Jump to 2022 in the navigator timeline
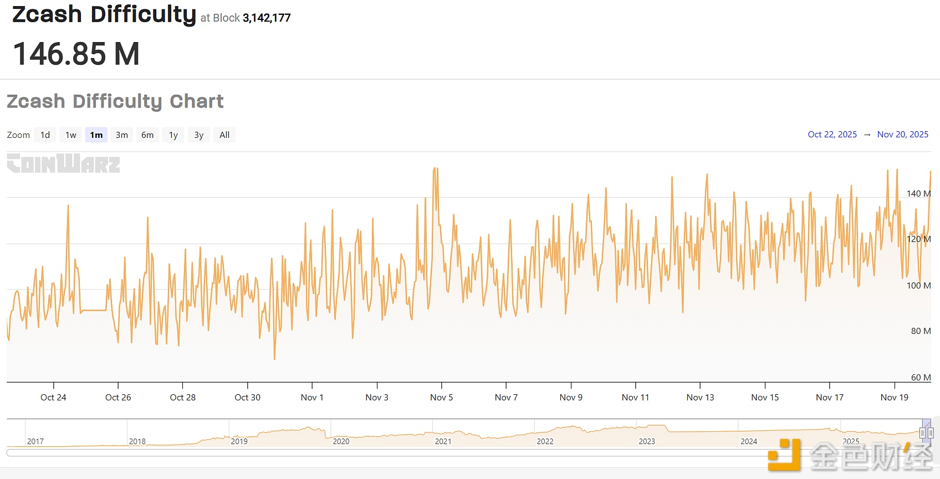This screenshot has width=940, height=479. (x=545, y=441)
